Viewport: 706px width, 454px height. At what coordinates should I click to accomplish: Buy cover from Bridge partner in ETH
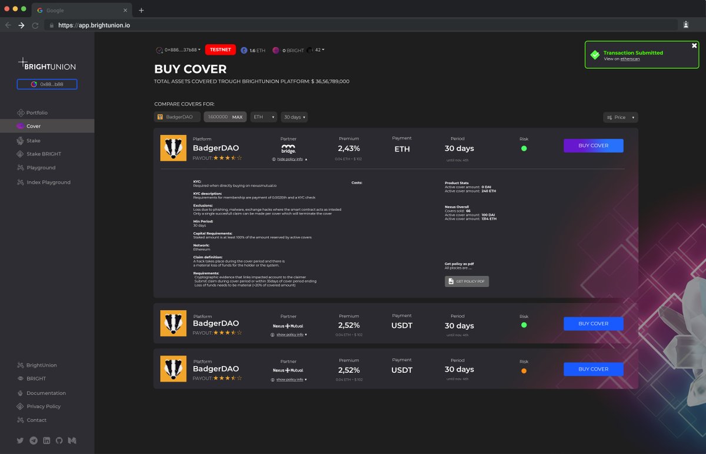point(593,145)
